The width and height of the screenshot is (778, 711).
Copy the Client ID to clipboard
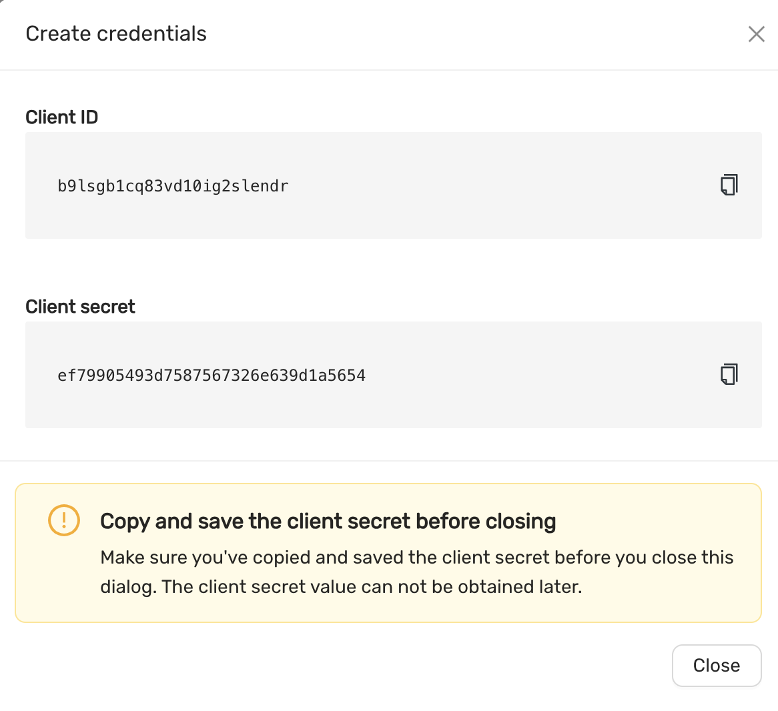[x=729, y=185]
